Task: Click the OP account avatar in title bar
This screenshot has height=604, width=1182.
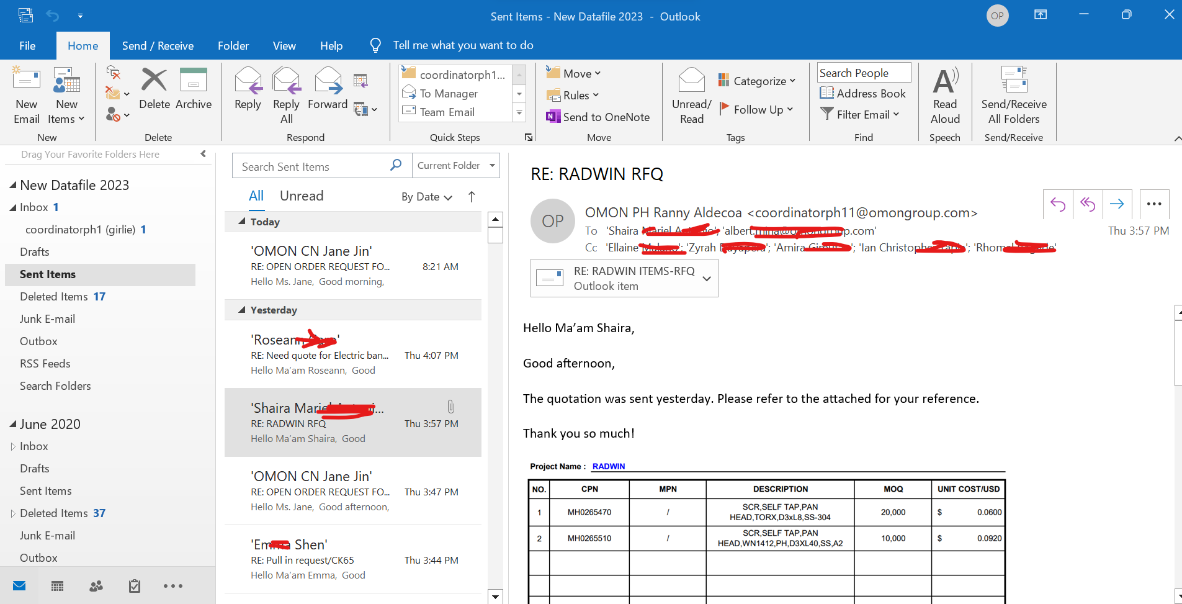Action: 997,16
